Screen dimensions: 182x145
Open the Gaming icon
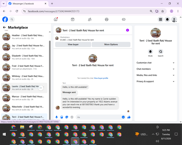tap(124, 19)
